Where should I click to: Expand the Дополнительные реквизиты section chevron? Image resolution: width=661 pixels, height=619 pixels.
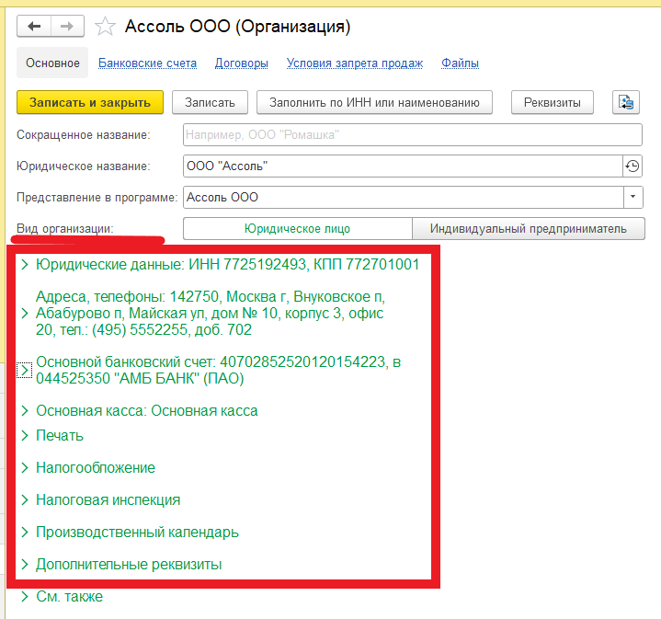(25, 564)
